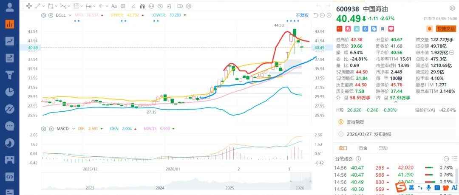Switch to the 资金 tab
459x195 pixels.
pos(363,148)
